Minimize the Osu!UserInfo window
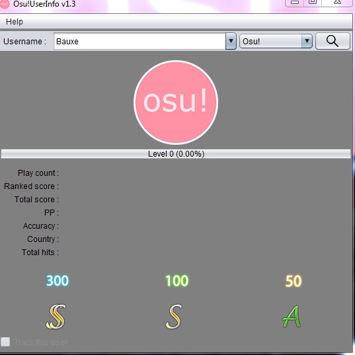 (x=295, y=3)
